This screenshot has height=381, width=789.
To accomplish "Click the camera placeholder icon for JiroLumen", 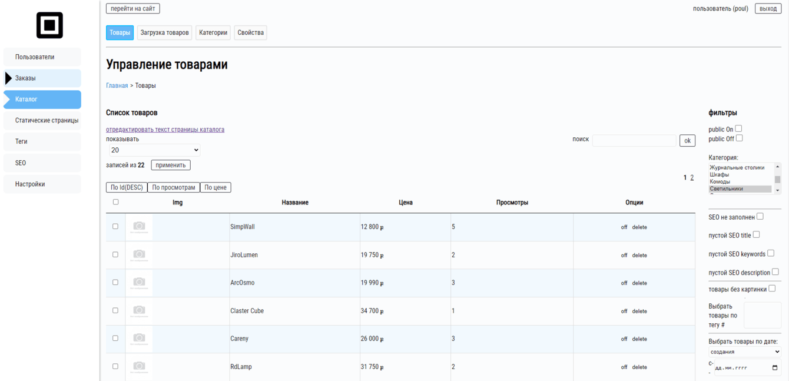I will point(139,255).
